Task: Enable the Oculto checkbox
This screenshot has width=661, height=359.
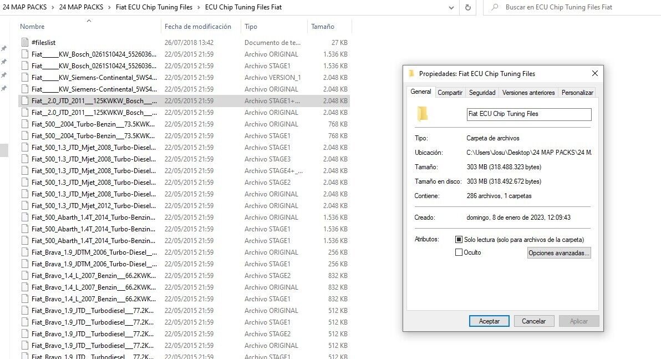Action: click(459, 252)
